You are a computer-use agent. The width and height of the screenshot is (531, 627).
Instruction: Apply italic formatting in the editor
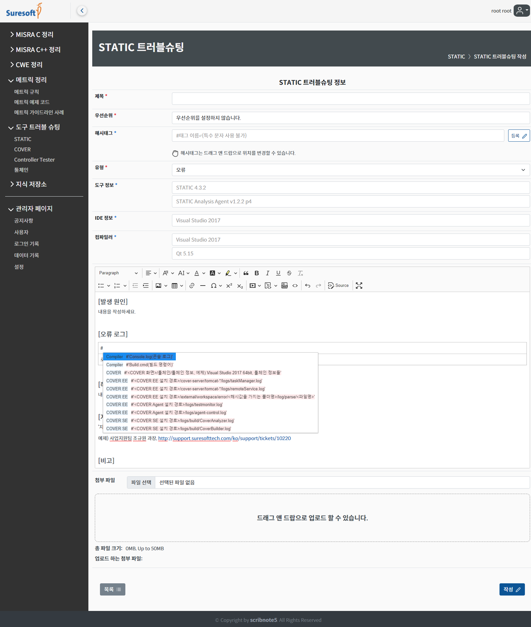click(x=267, y=273)
